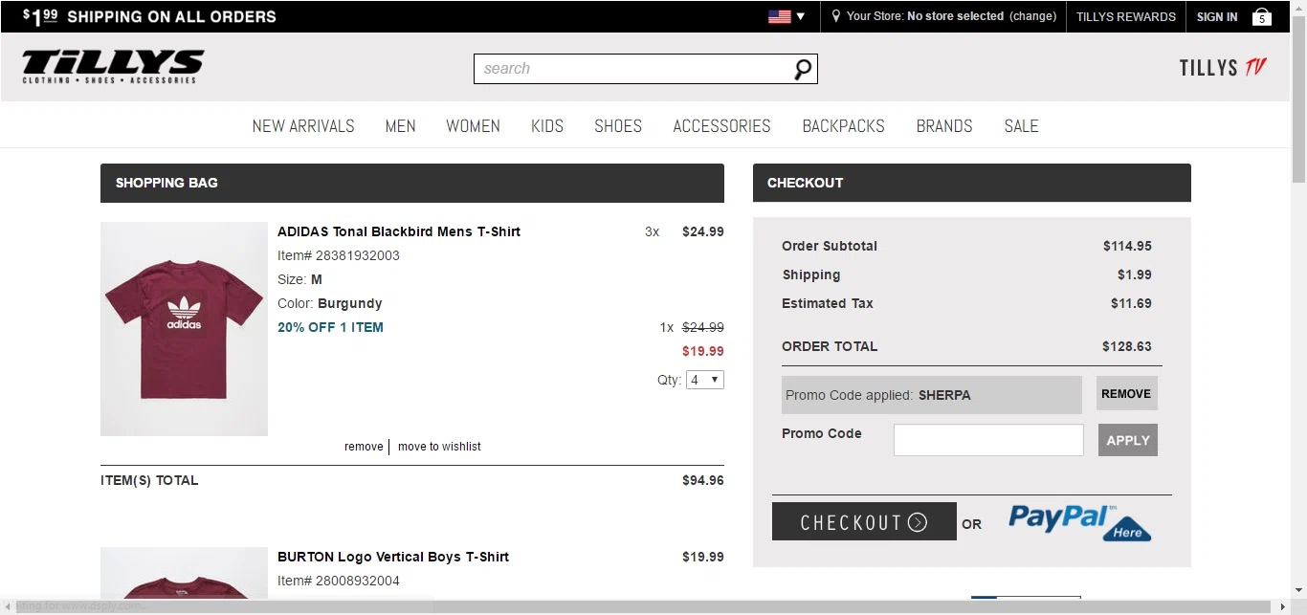Open the SALE menu

click(1021, 126)
